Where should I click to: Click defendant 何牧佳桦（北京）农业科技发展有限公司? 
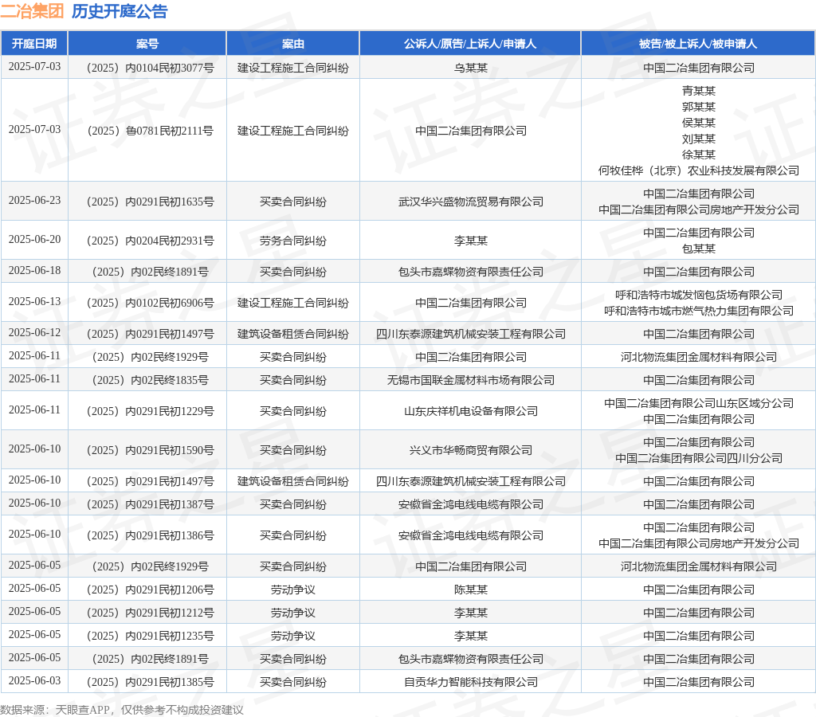tap(698, 170)
